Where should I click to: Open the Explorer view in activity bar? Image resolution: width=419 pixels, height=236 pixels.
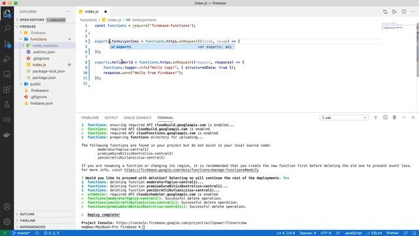[7, 13]
